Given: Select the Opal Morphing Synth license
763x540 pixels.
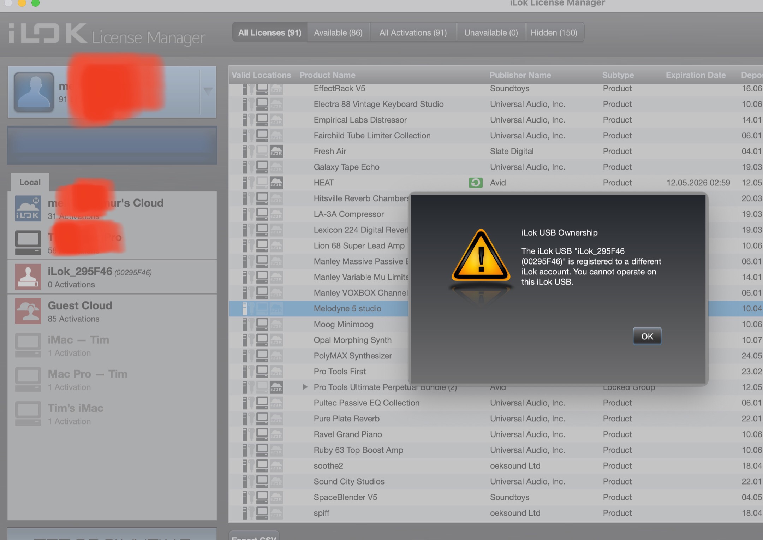Looking at the screenshot, I should pos(352,340).
